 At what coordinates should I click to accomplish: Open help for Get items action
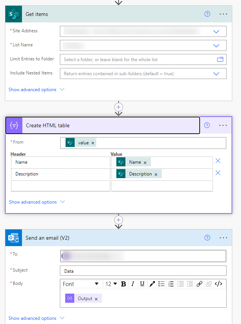(207, 14)
